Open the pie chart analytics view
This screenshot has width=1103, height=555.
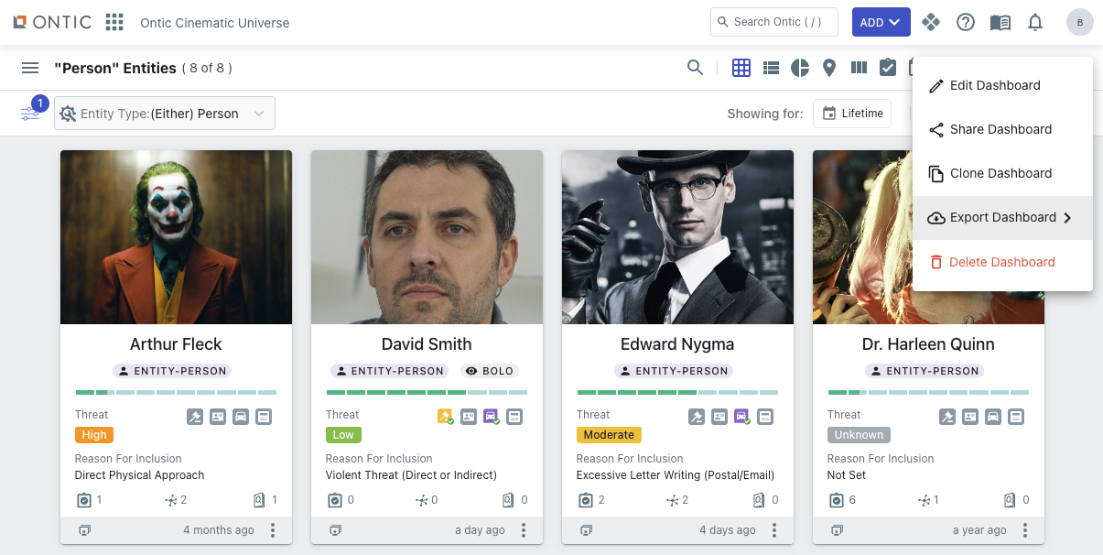coord(800,68)
